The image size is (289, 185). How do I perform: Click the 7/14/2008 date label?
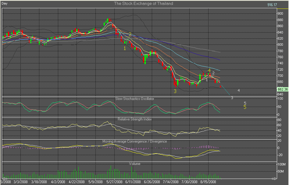[171, 182]
